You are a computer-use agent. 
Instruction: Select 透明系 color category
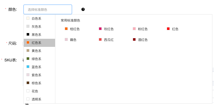(39, 99)
